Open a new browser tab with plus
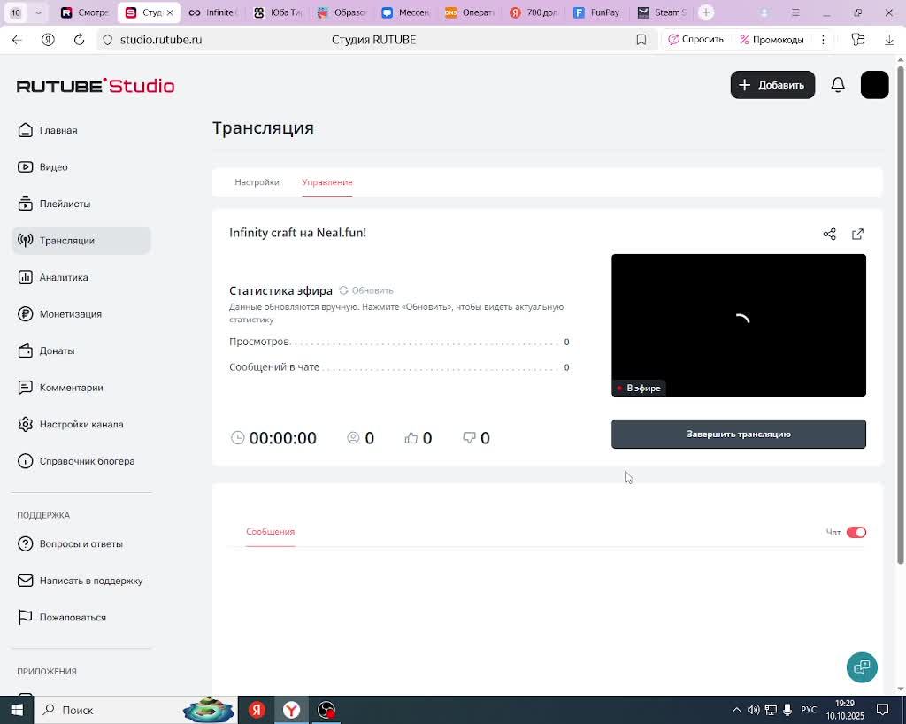 (x=705, y=12)
